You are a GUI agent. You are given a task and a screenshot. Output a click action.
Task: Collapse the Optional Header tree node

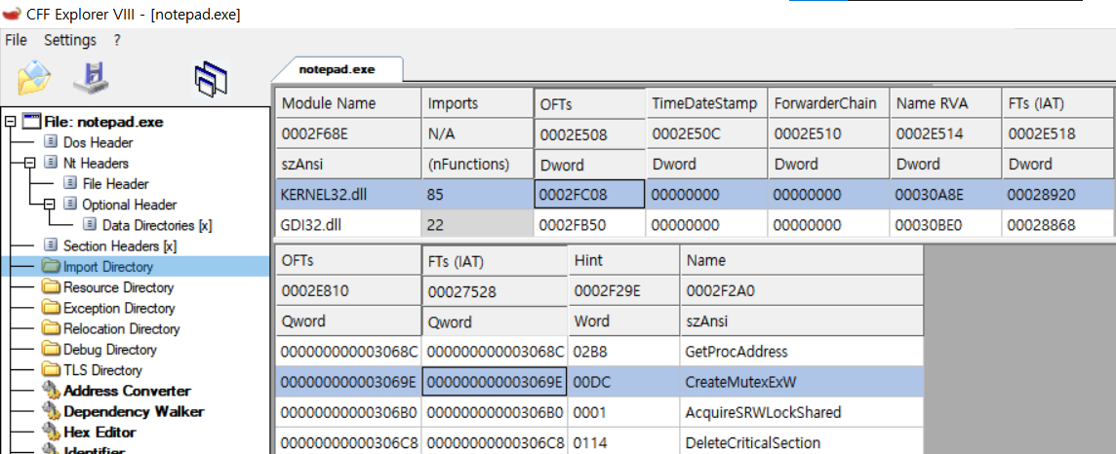[49, 204]
